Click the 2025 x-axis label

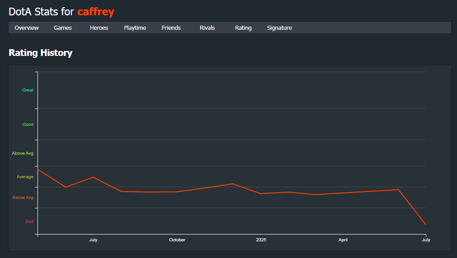pos(261,240)
